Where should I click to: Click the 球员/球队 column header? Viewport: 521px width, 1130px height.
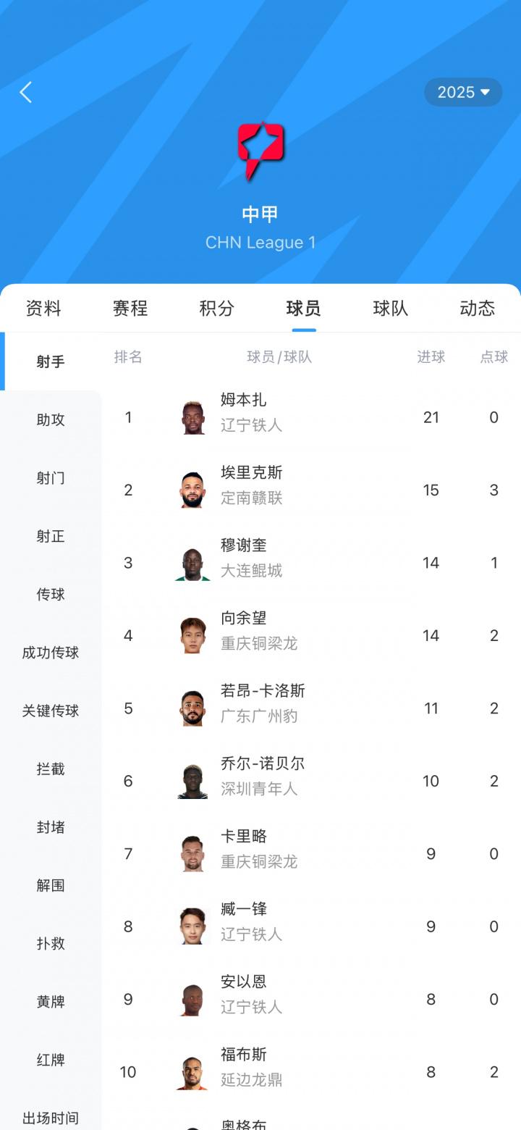click(x=279, y=356)
